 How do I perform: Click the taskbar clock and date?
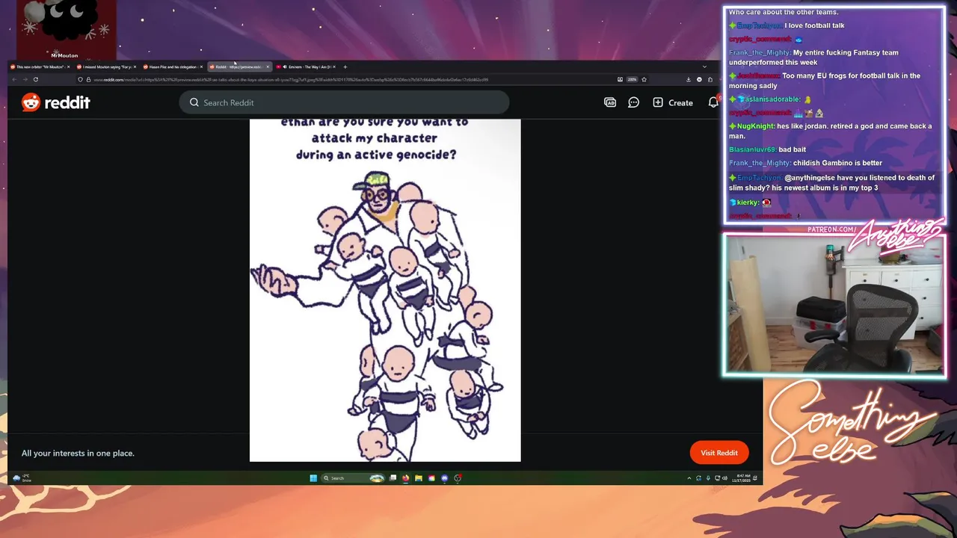(743, 477)
